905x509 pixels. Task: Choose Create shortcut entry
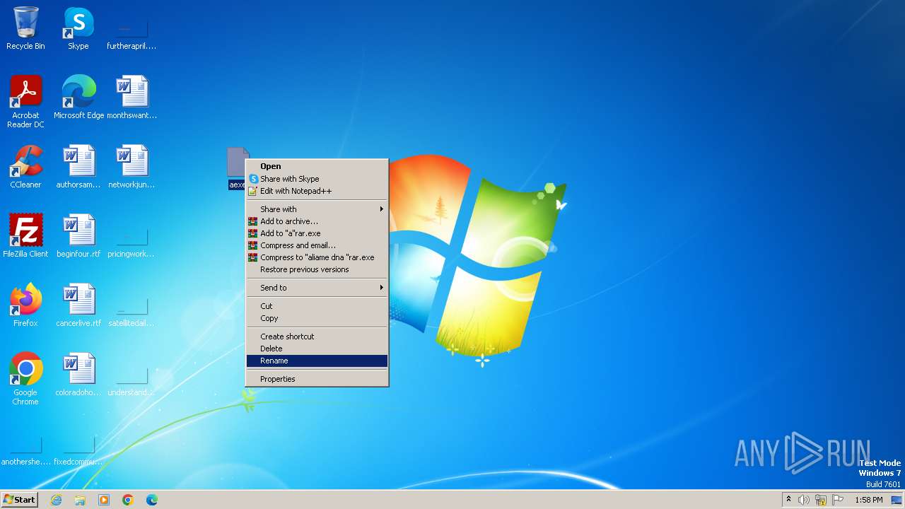[317, 337]
